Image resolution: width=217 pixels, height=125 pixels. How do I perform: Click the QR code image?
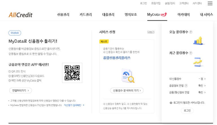pyautogui.click(x=72, y=73)
